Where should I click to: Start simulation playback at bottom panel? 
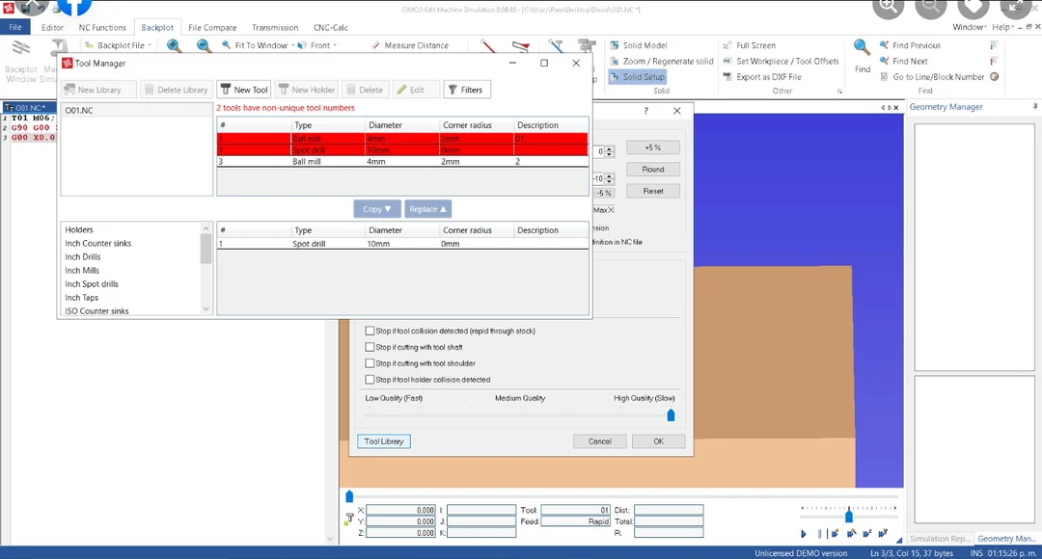point(804,533)
